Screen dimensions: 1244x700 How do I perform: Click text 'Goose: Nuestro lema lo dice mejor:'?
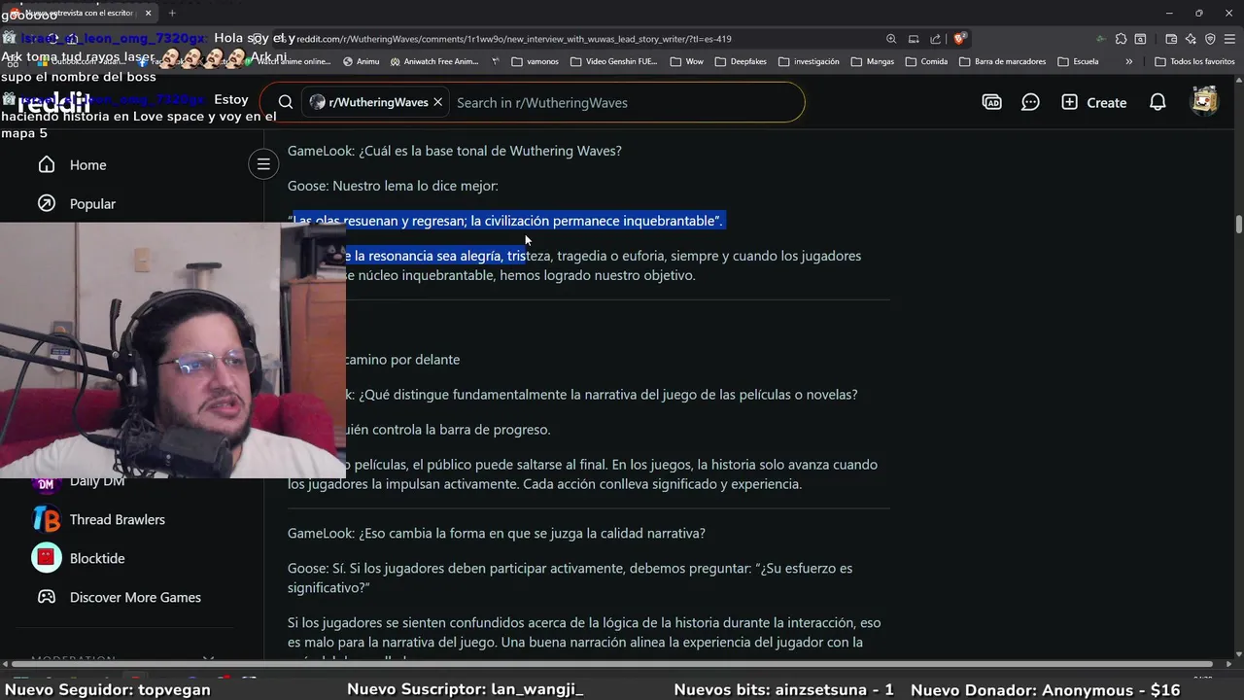[393, 186]
